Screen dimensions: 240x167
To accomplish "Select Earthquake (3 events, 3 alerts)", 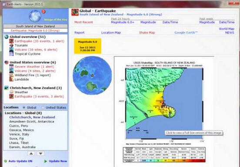I will coord(39,96).
